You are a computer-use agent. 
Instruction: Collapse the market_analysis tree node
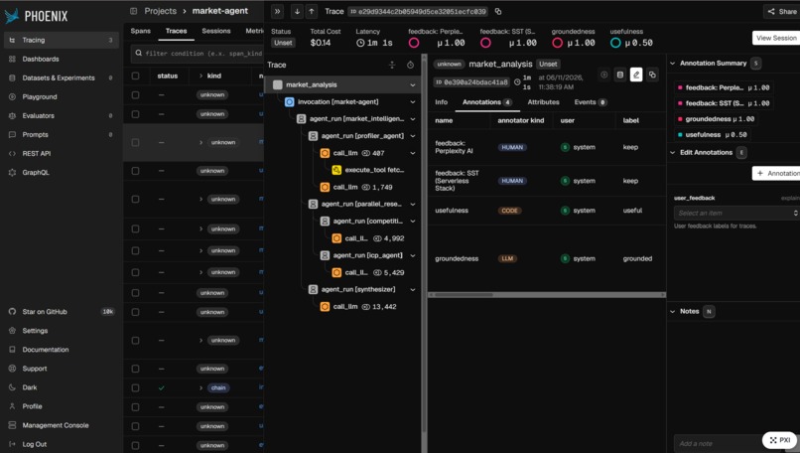click(x=412, y=84)
